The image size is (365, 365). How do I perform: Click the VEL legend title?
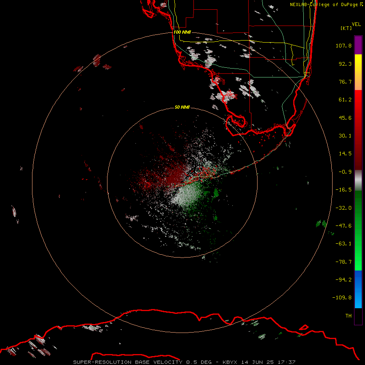coord(356,24)
